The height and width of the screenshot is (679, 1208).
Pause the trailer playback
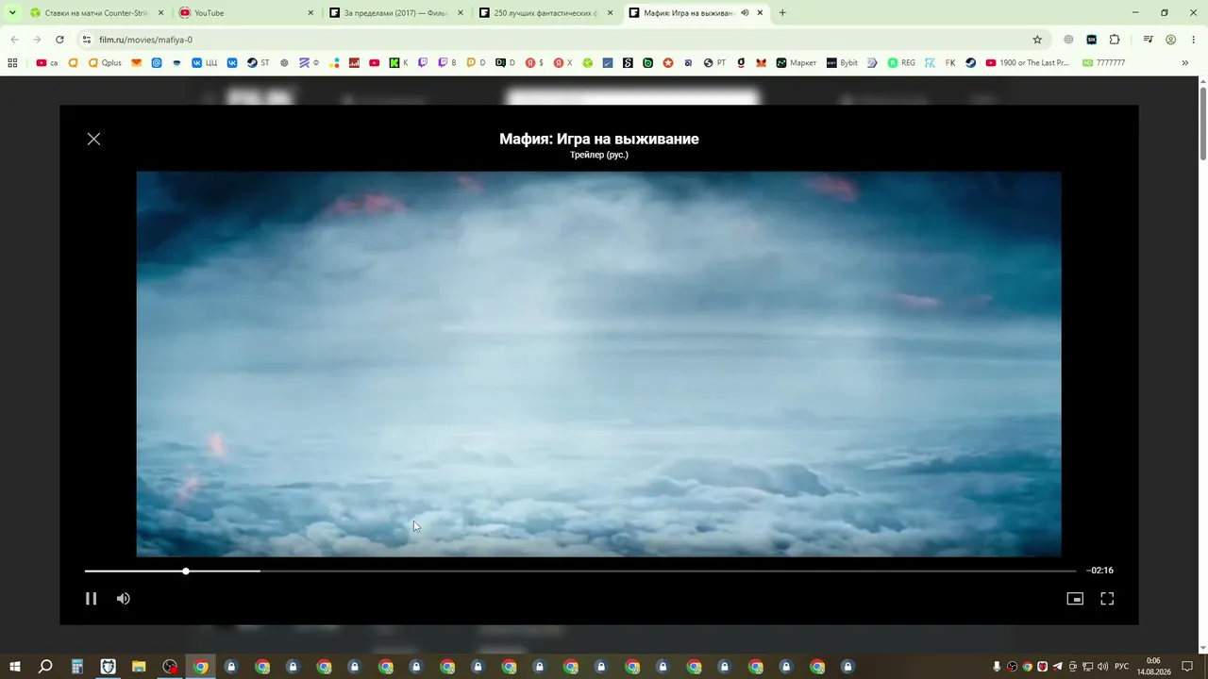(x=91, y=598)
